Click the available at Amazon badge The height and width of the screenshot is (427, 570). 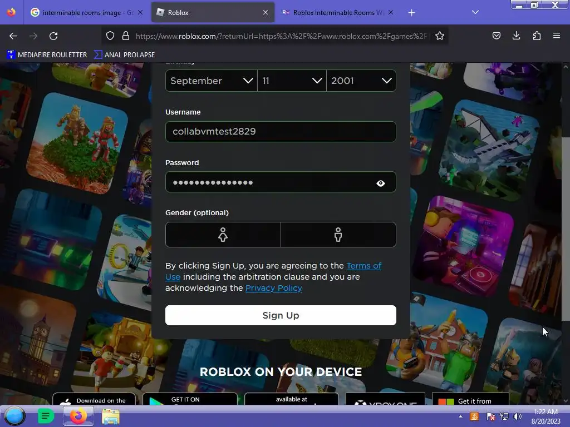[x=292, y=399]
